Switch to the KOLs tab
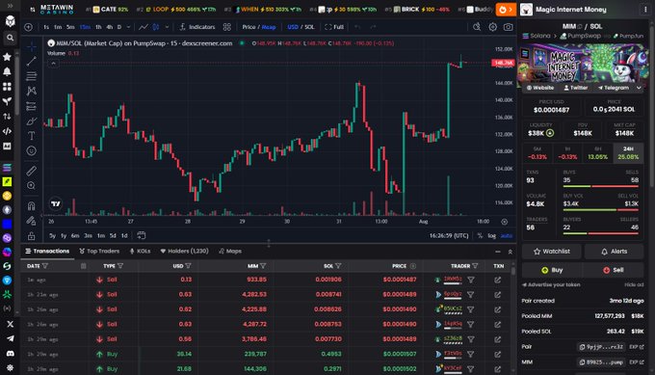The height and width of the screenshot is (375, 655). 140,252
